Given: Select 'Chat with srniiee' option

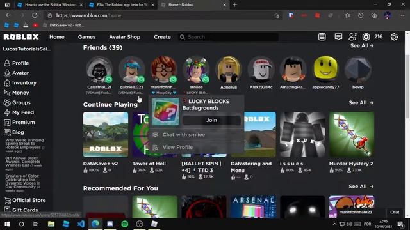Looking at the screenshot, I should pyautogui.click(x=197, y=135).
